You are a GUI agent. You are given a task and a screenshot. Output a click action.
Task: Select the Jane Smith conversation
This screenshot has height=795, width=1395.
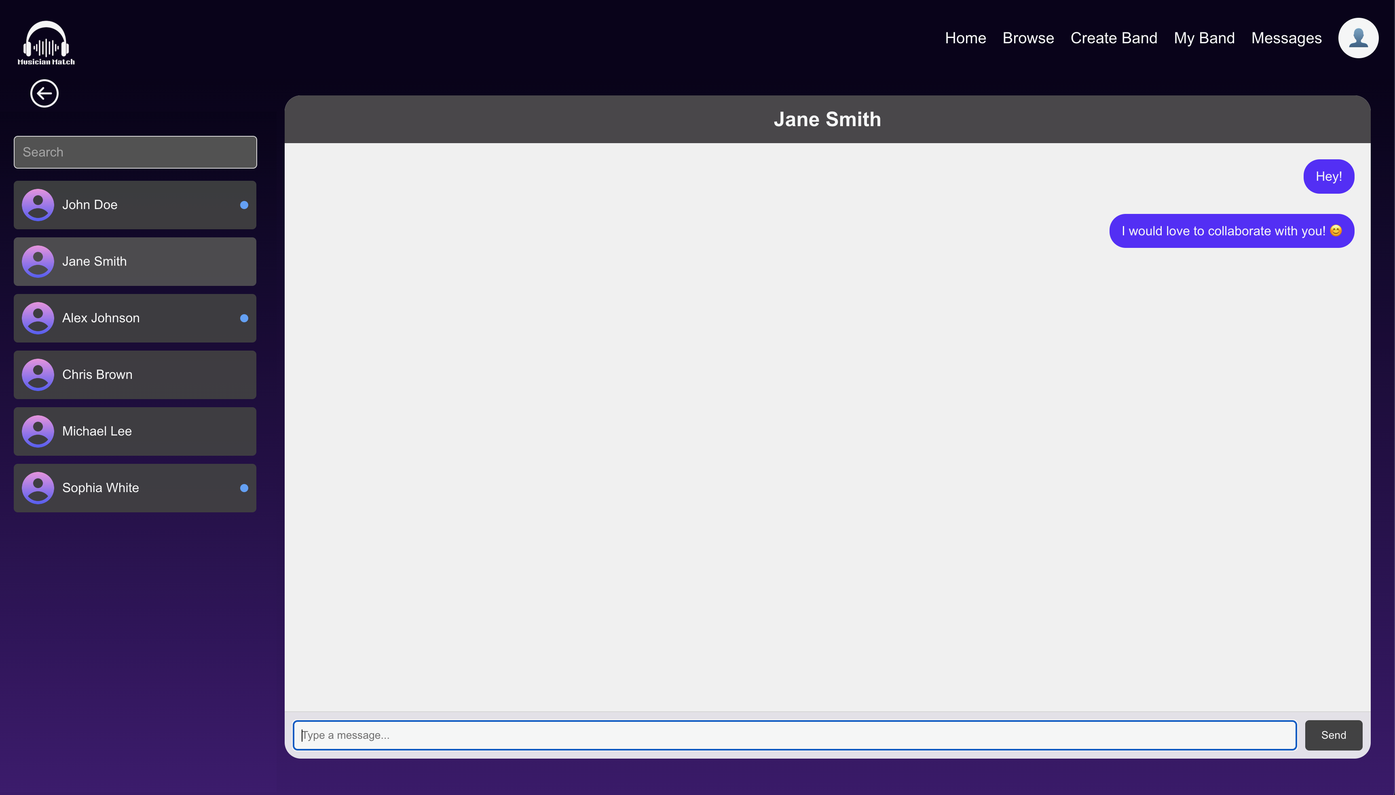(x=135, y=262)
